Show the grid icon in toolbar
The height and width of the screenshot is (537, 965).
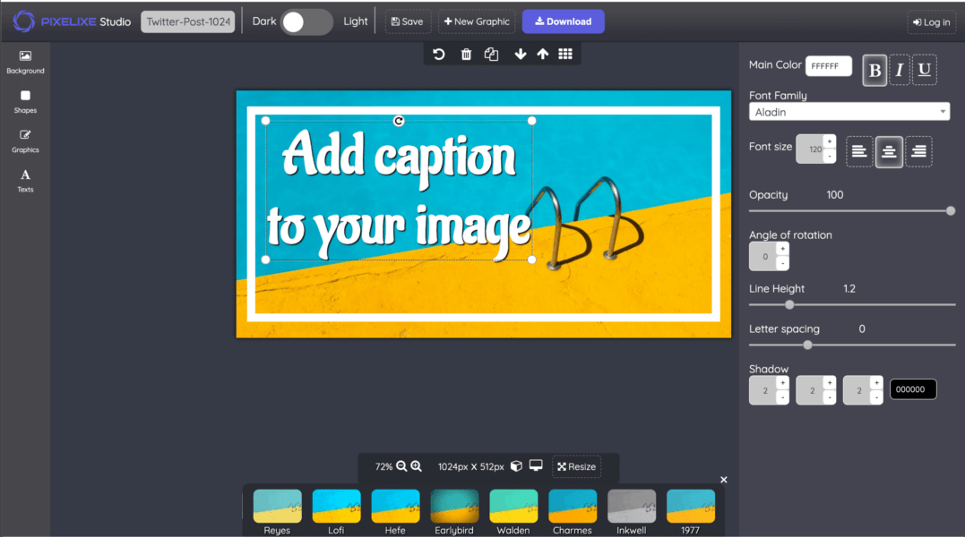coord(565,55)
